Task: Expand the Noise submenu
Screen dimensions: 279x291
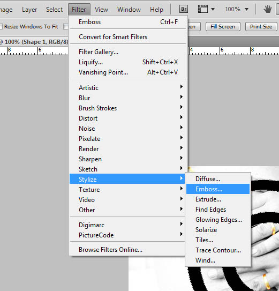Action: click(128, 129)
